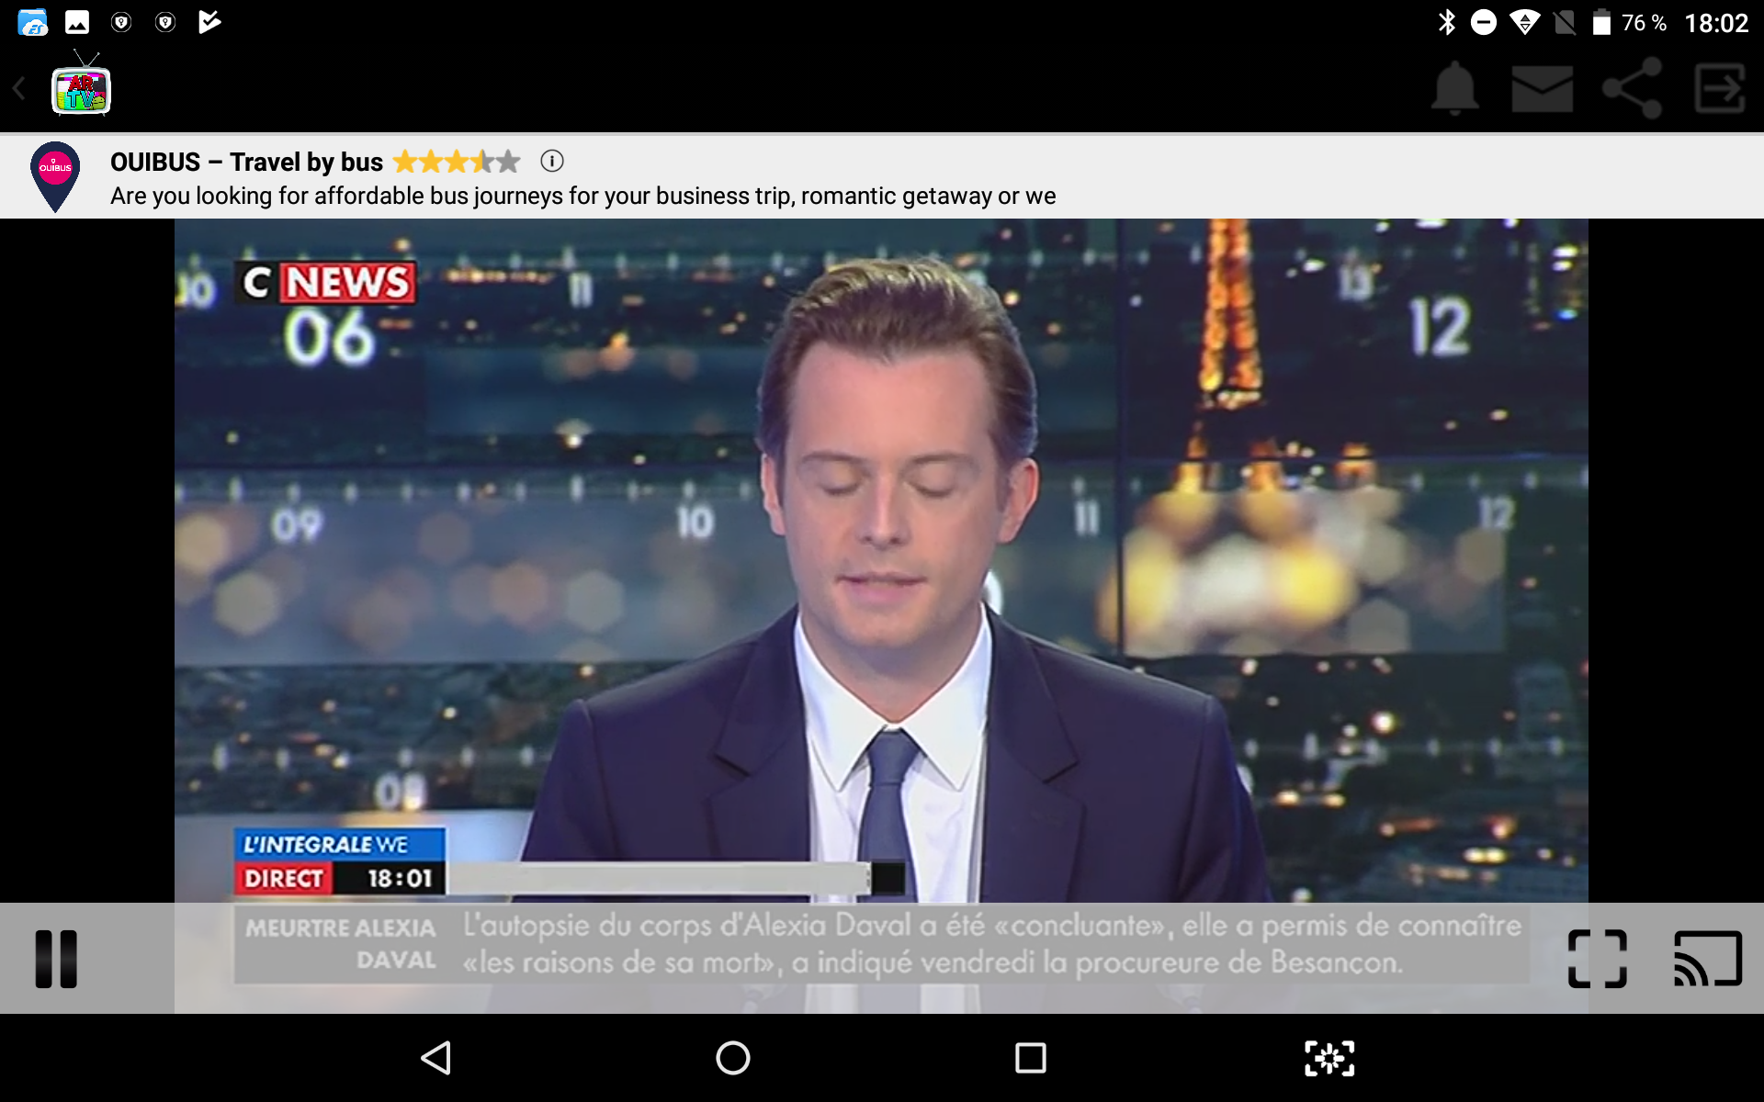Tap the exit app icon

1720,88
